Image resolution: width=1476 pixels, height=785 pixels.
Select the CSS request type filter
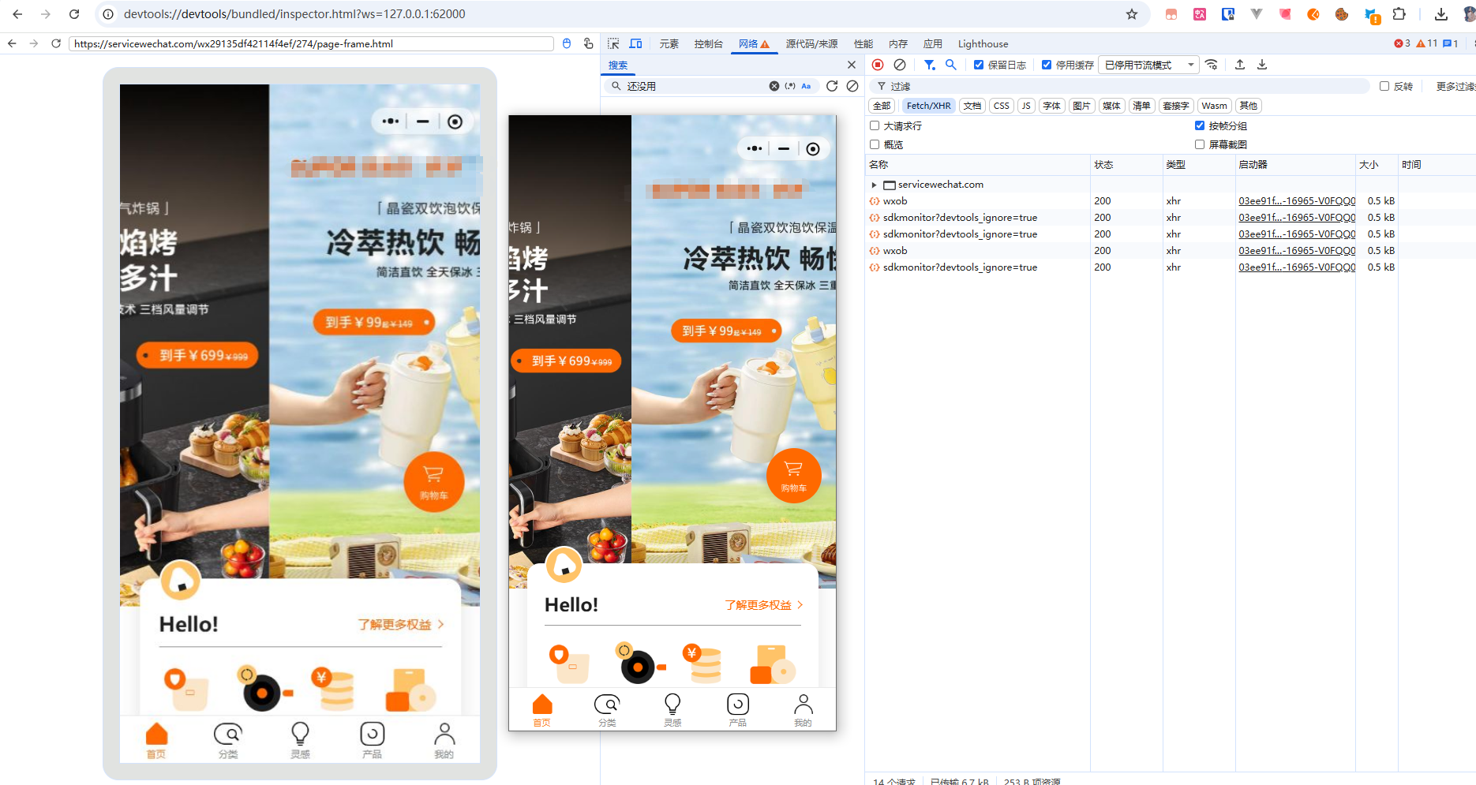[x=1001, y=106]
